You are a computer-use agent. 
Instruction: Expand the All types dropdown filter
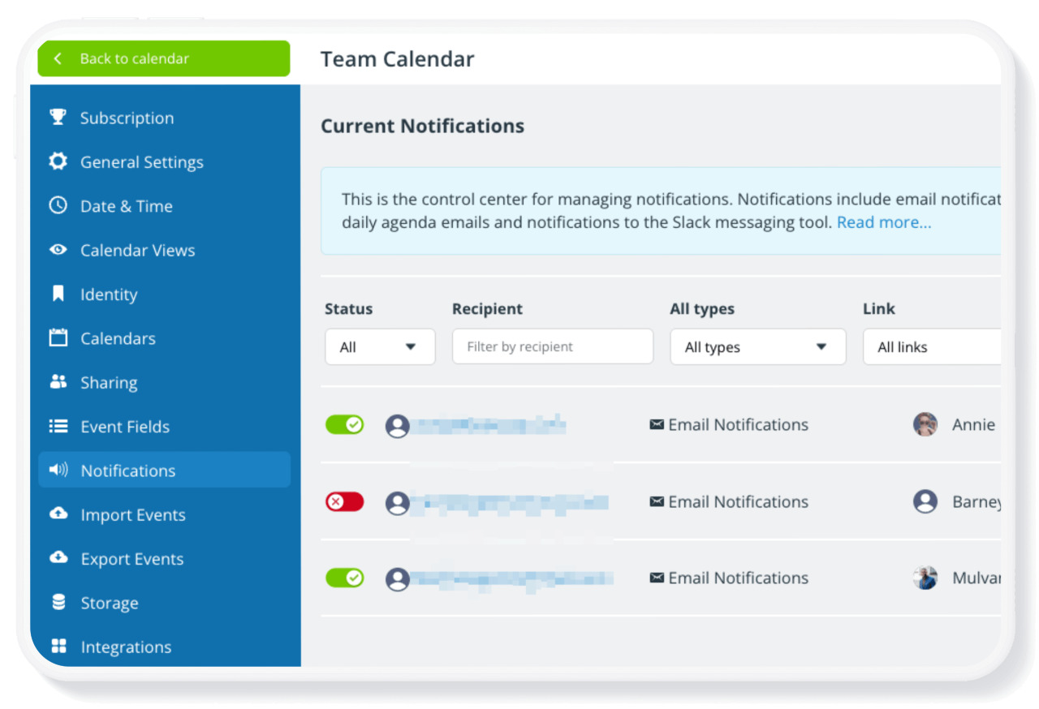(x=757, y=347)
